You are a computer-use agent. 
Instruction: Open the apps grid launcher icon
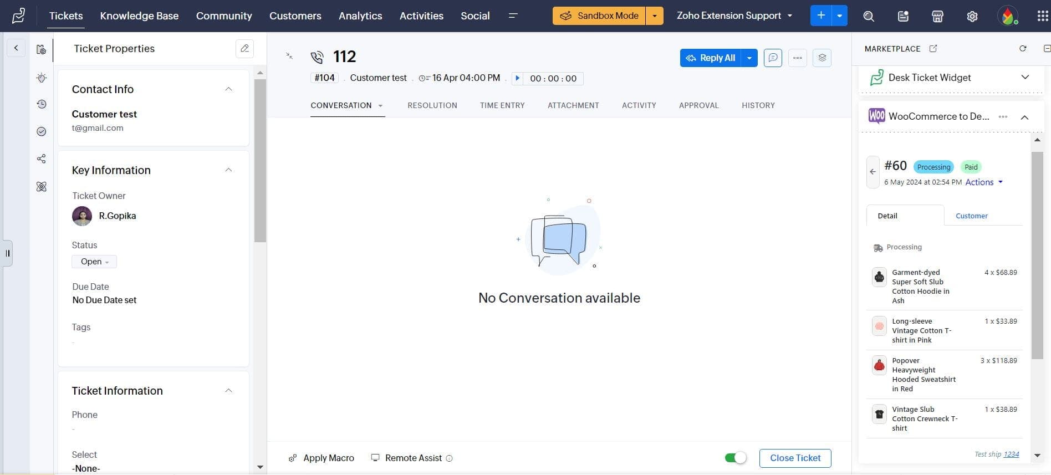point(1042,16)
